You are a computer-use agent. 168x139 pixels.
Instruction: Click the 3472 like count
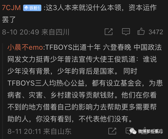pyautogui.click(x=156, y=32)
